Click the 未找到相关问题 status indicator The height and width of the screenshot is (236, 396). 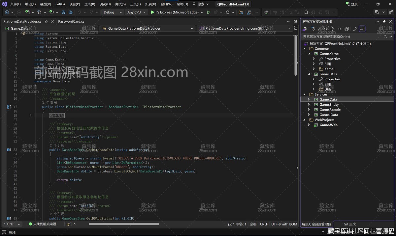41,224
